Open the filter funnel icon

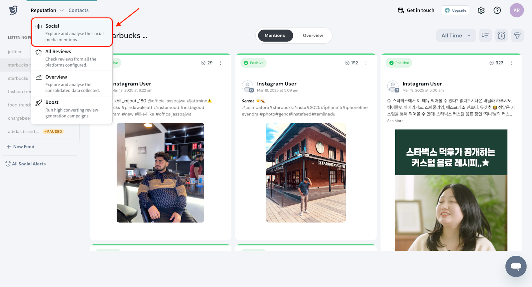517,36
